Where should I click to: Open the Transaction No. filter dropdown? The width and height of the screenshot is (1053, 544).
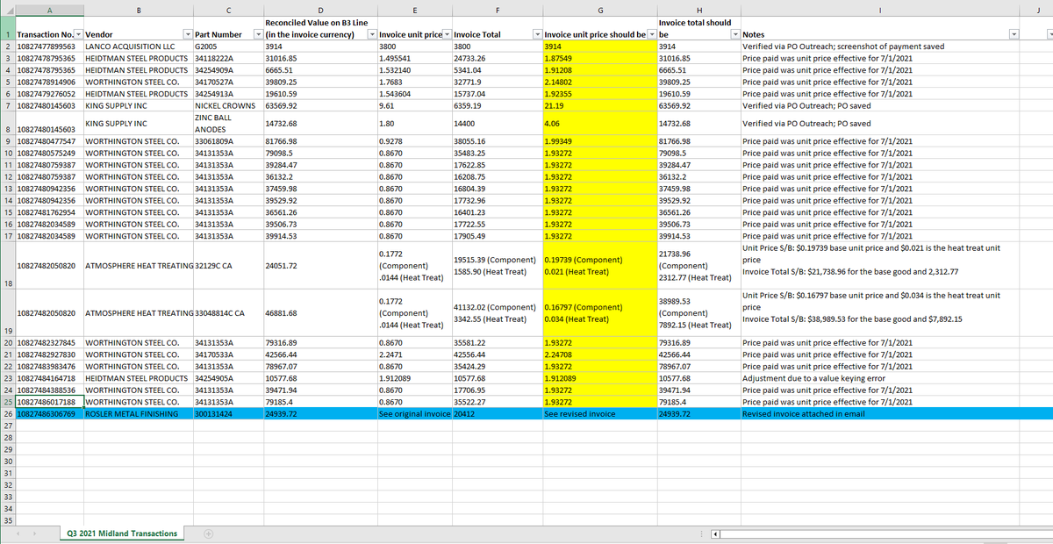click(77, 34)
